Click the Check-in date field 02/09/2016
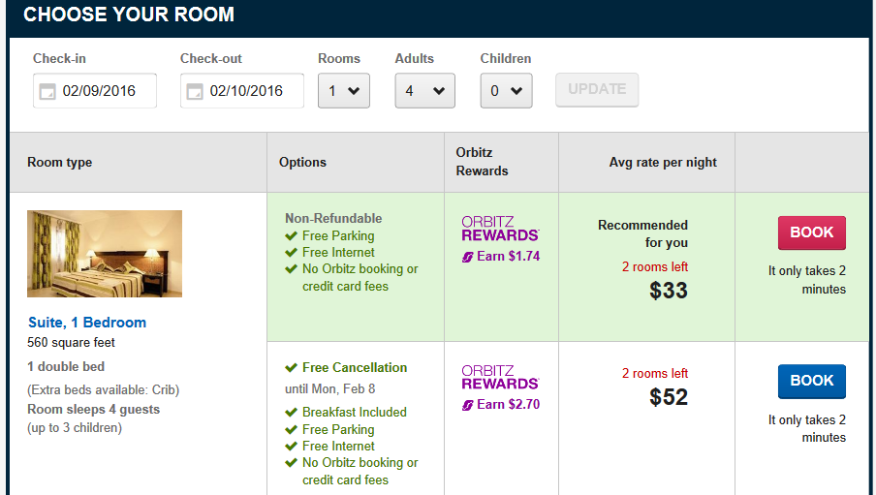Screen dimensions: 876x495 [95, 90]
